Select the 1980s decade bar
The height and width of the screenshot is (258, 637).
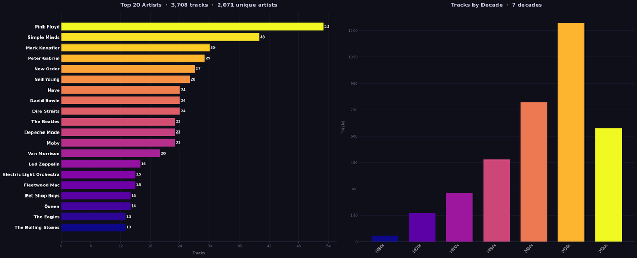pos(459,217)
